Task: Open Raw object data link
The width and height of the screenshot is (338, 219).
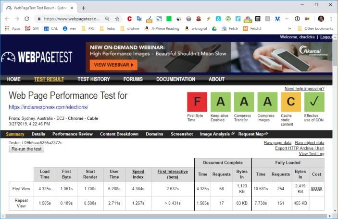Action: pos(310,142)
